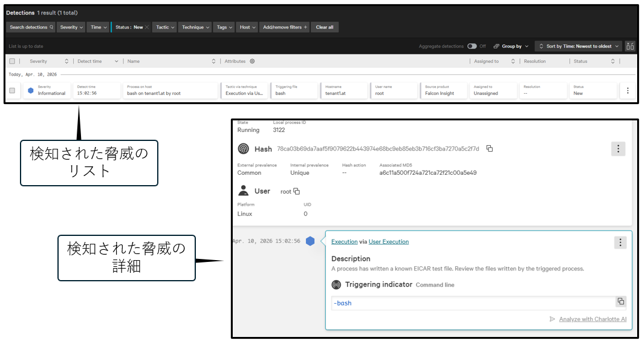Toggle the Aggregate detections switch
This screenshot has height=343, width=642.
(472, 46)
